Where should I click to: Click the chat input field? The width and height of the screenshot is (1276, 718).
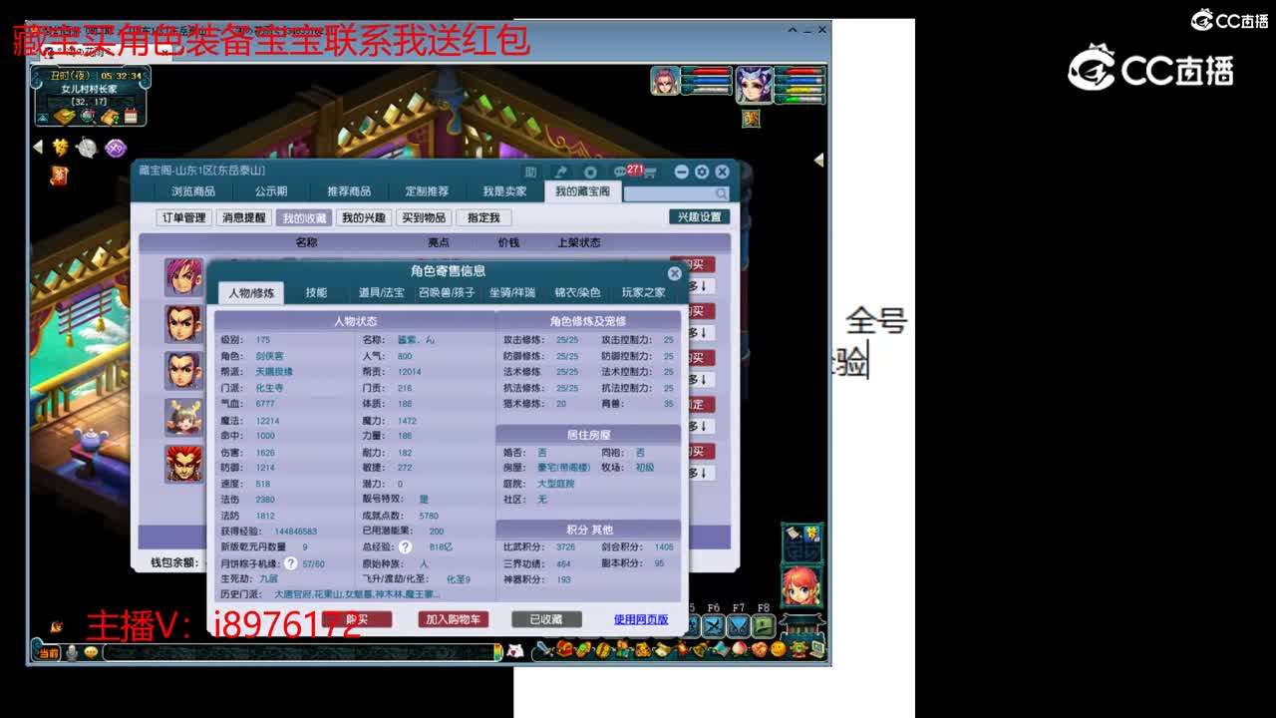[298, 652]
